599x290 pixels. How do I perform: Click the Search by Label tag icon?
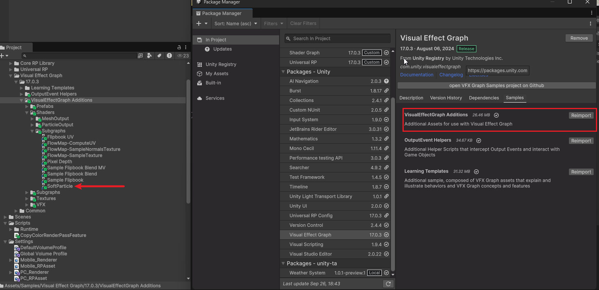[x=159, y=56]
